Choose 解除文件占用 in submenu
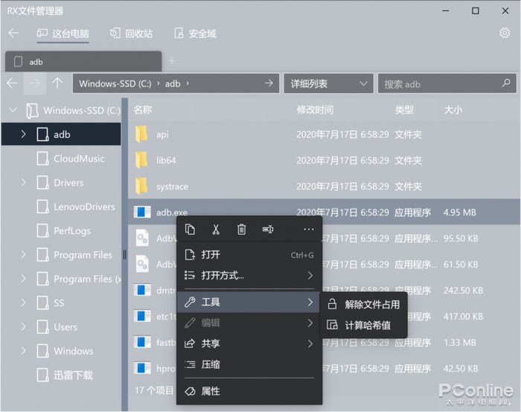Image resolution: width=521 pixels, height=412 pixels. tap(363, 304)
